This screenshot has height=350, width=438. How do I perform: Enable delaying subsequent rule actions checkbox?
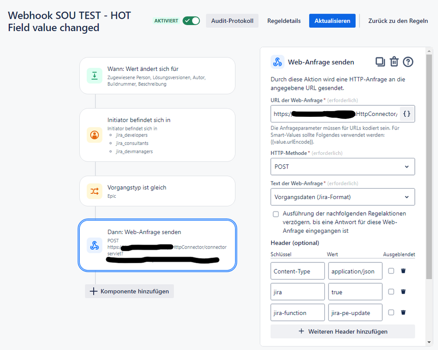(276, 214)
